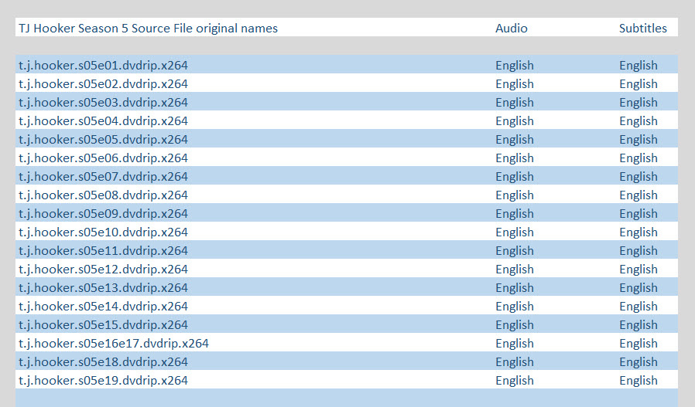Select file name t.j.hooker.s05e15.dvdrip.x264
Viewport: 695px width, 407px height.
click(103, 325)
